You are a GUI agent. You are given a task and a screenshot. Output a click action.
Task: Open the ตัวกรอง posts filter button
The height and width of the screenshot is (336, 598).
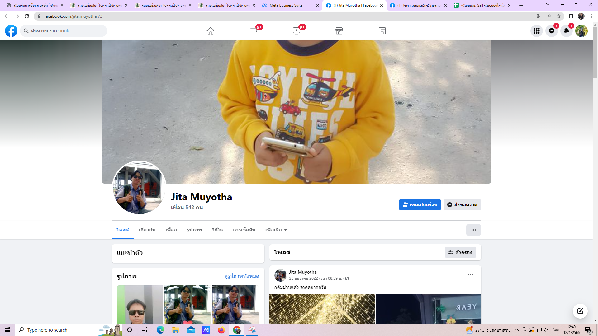click(460, 252)
